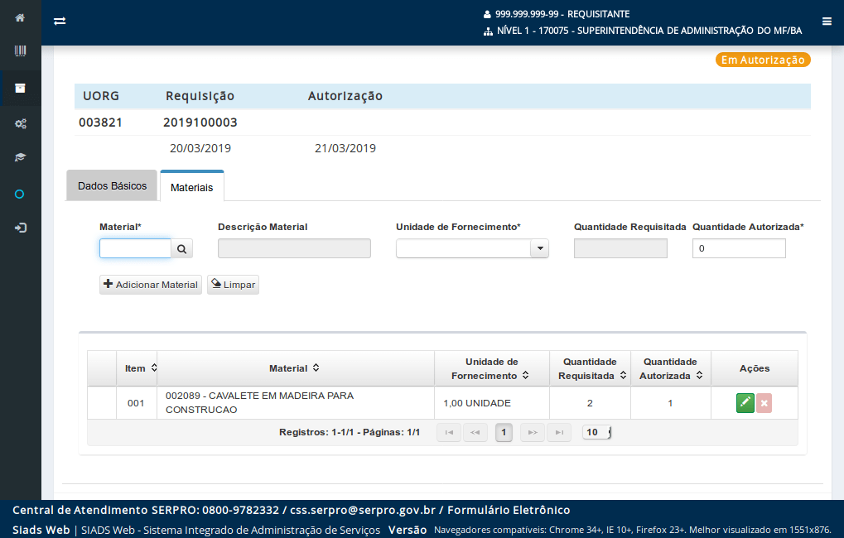Viewport: 844px width, 538px height.
Task: Click the Limpar button
Action: click(x=233, y=285)
